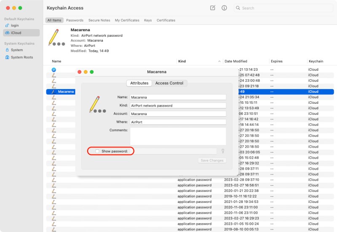Click the certificate-box icon next to System Roots
Screen dimensions: 337x232
pyautogui.click(x=7, y=57)
